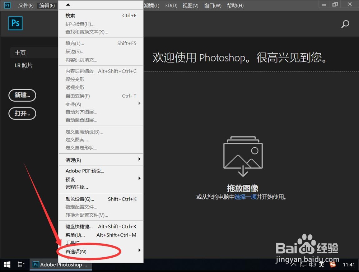Viewport: 359px width, 272px height.
Task: Choose 透视变形 menu entry
Action: (101, 88)
